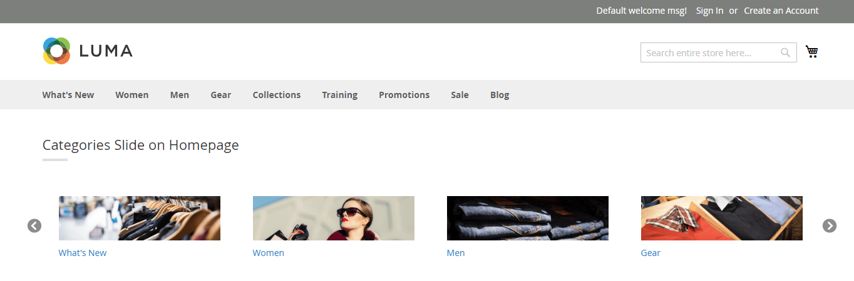Open the Promotions menu item

coord(404,95)
